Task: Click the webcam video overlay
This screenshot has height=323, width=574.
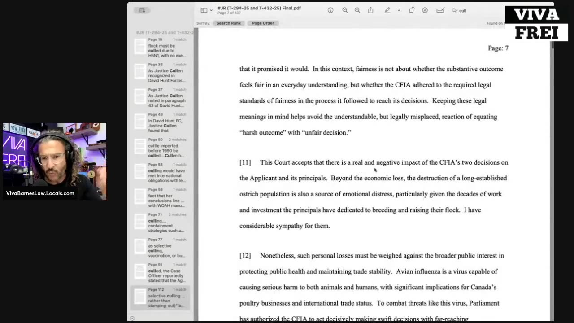Action: tap(54, 161)
